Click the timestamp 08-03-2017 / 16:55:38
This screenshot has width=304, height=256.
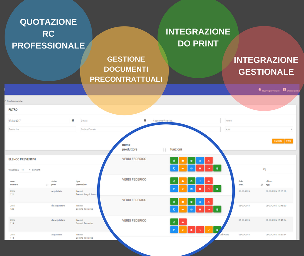(276, 191)
